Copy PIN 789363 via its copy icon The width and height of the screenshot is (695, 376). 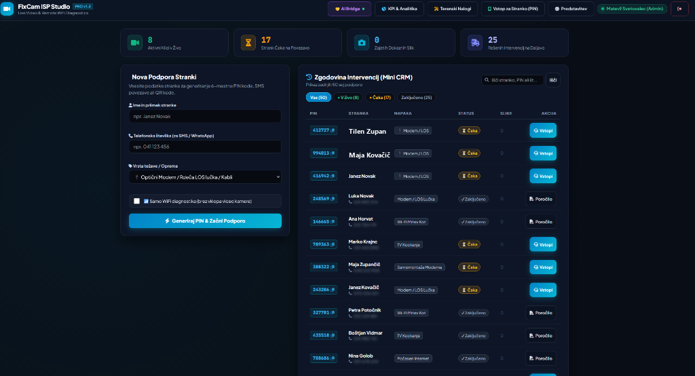click(x=333, y=244)
